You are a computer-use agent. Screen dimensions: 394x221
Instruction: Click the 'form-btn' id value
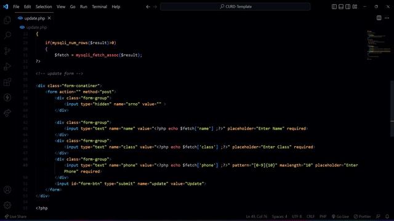90,184
